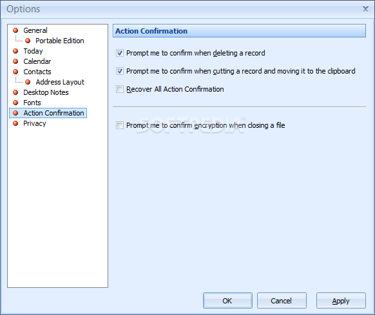Go to Calendar options
This screenshot has width=375, height=315.
[37, 61]
